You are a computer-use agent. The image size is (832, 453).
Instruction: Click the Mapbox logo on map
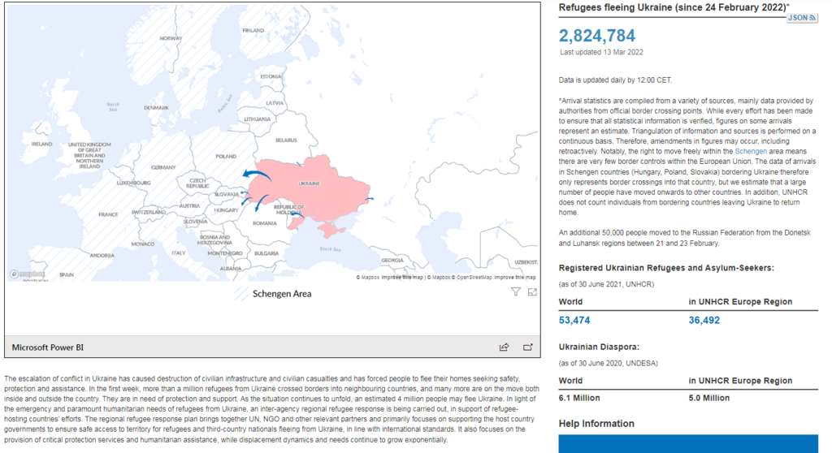click(28, 274)
